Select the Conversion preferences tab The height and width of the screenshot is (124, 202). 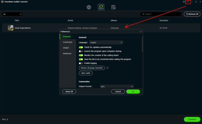click(67, 42)
